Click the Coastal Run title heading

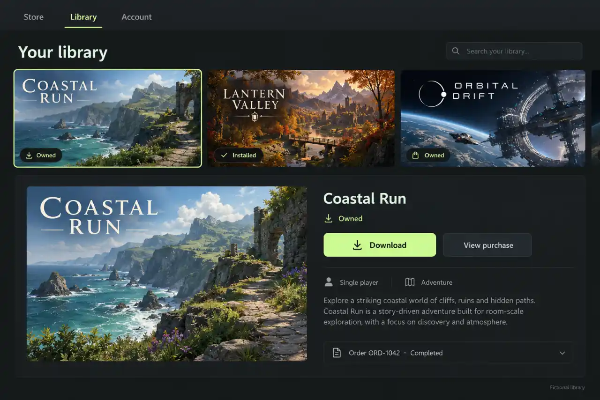point(365,199)
